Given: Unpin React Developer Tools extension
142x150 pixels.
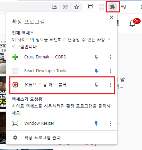Looking at the screenshot, I should click(x=96, y=71).
